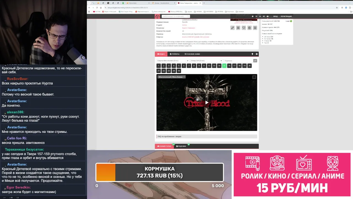Select episode 24
This screenshot has height=199, width=353.
[174, 71]
